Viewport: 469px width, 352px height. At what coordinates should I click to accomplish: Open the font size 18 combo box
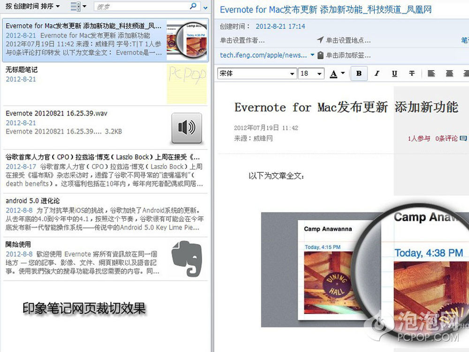coord(311,74)
